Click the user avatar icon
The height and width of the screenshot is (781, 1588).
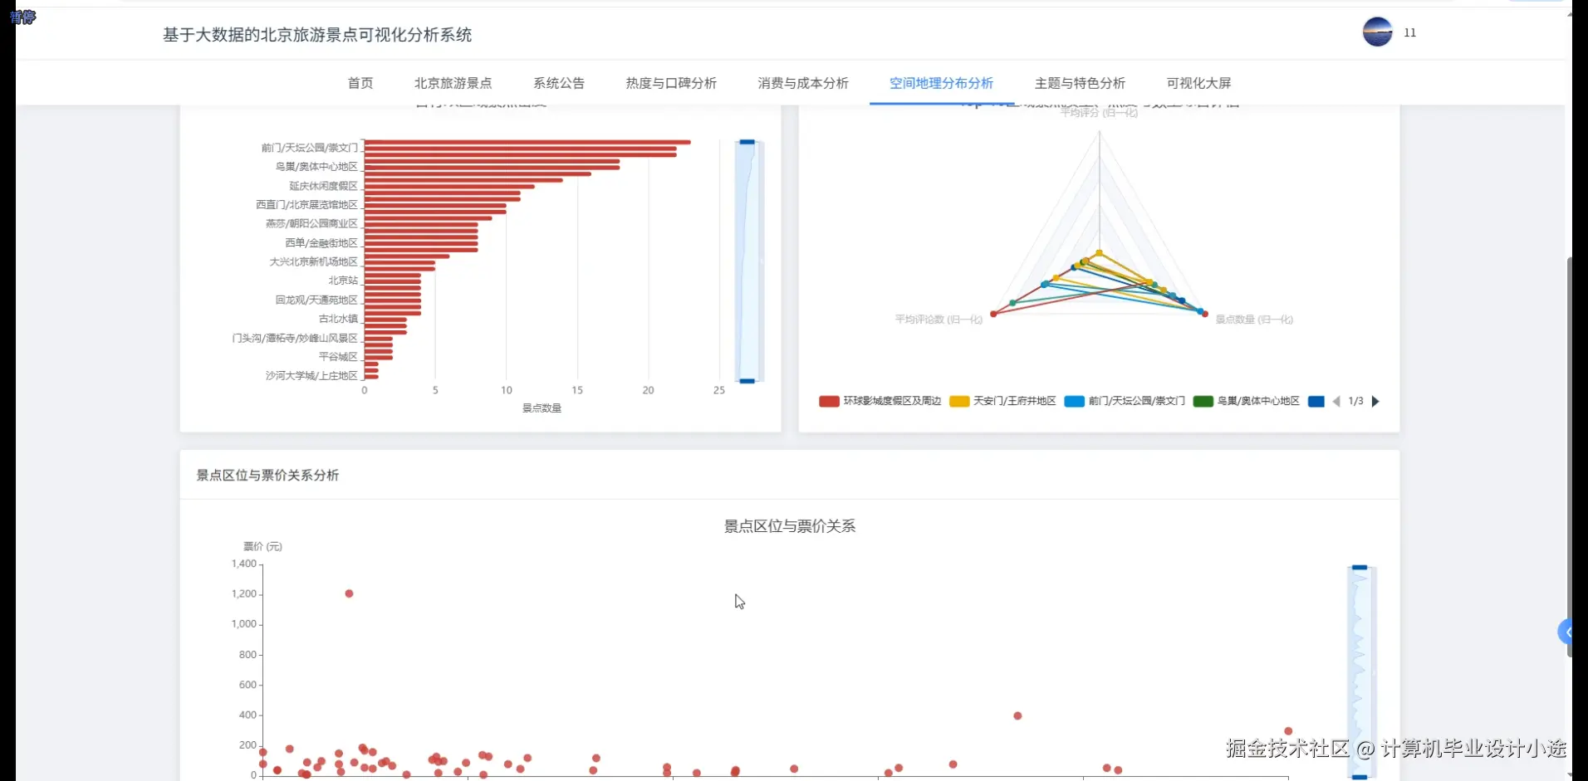pos(1376,32)
